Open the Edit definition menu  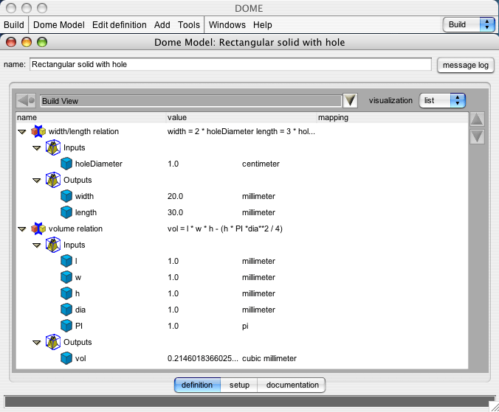[120, 25]
